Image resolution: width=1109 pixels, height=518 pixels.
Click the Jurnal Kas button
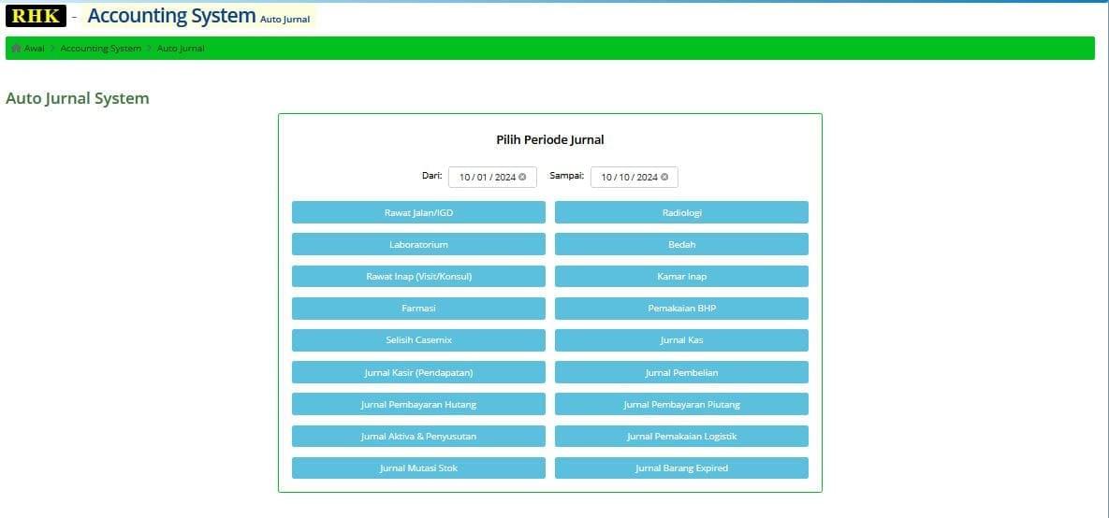pos(681,340)
